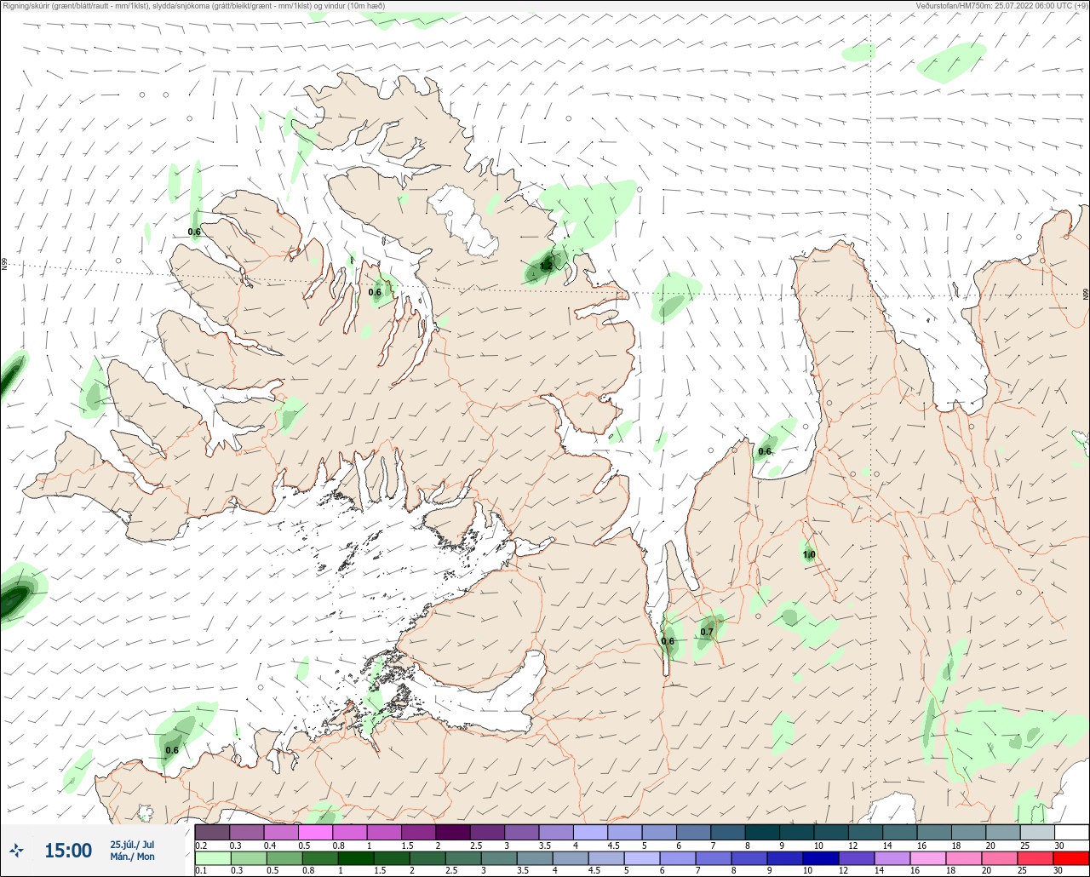
Task: Click the date text '25.júl./ Jul'
Action: (x=133, y=844)
